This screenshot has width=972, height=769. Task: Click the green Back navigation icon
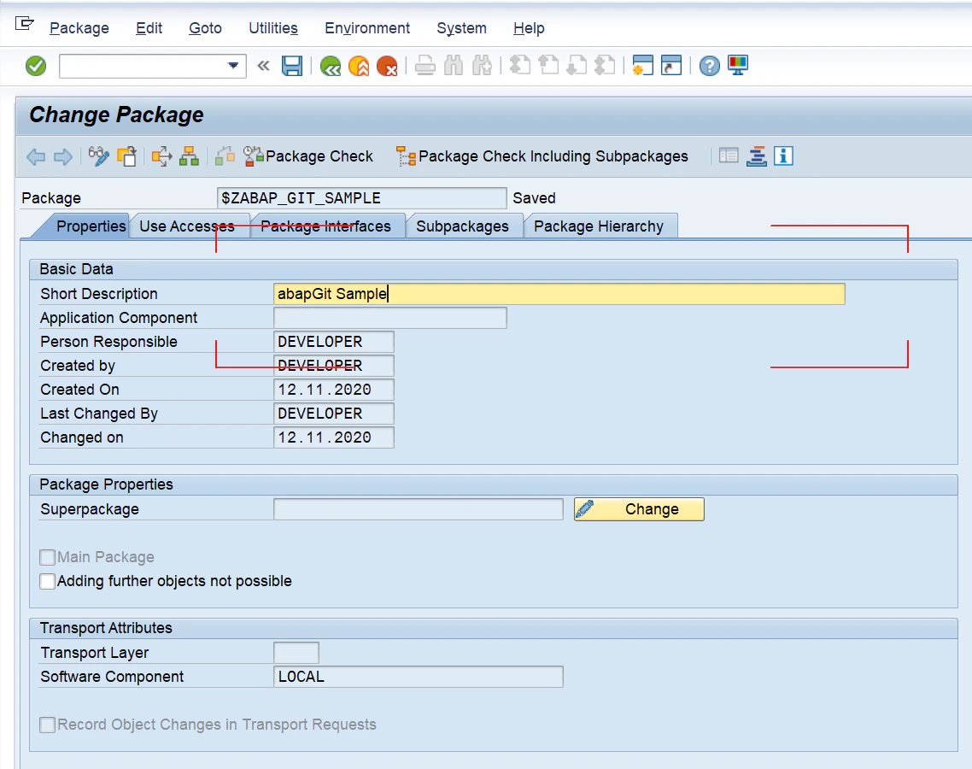[x=331, y=66]
